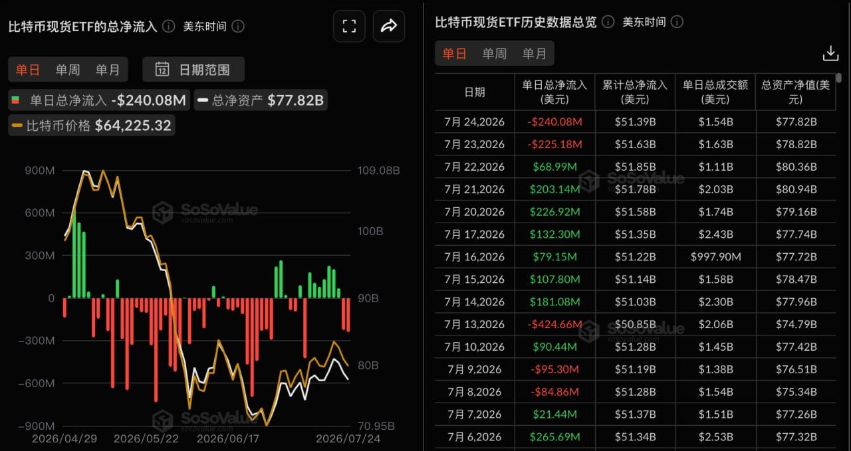The width and height of the screenshot is (851, 451).
Task: Click the 7月 6,2026 date cell
Action: click(475, 437)
